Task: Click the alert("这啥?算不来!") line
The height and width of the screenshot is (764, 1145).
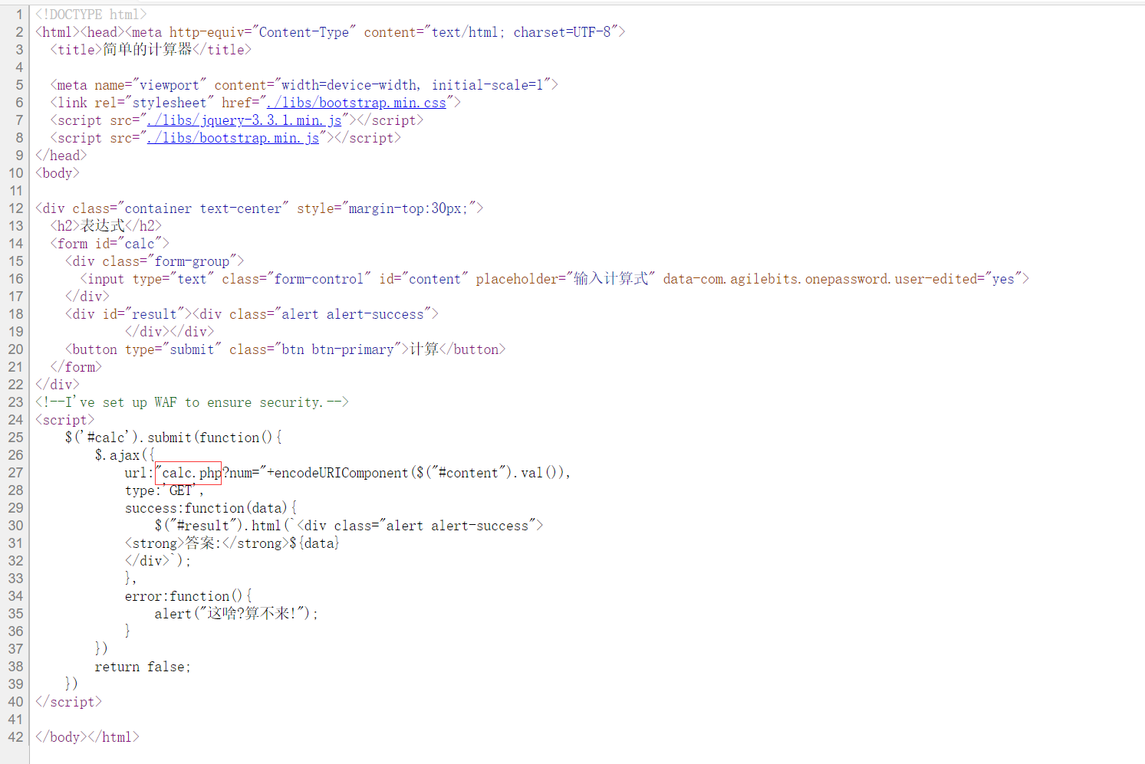Action: [x=236, y=614]
